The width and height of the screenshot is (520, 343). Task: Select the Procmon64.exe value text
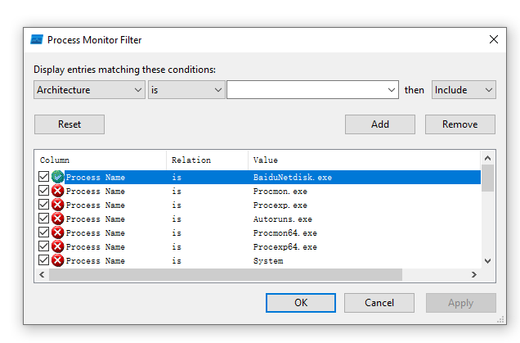click(285, 233)
